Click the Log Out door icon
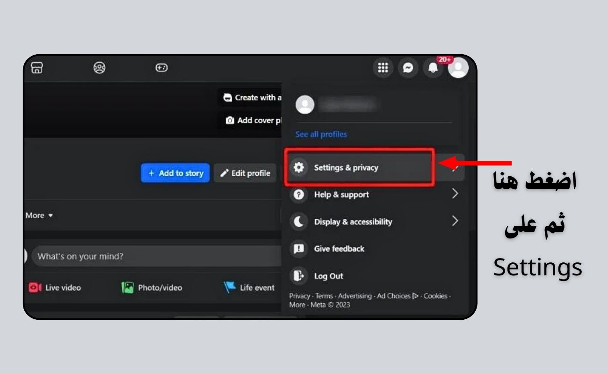This screenshot has width=608, height=374. coord(298,276)
